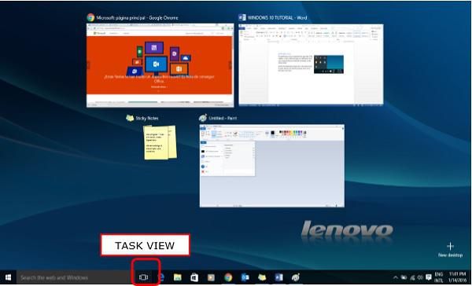This screenshot has width=472, height=286.
Task: Select the WINDOWS 10 TUTORIAL Word window thumbnail
Action: [311, 64]
